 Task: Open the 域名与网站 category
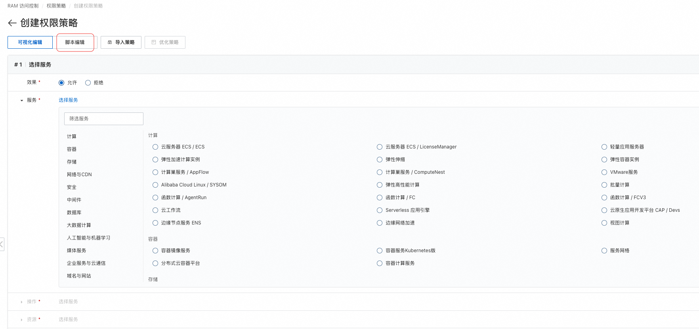point(79,276)
